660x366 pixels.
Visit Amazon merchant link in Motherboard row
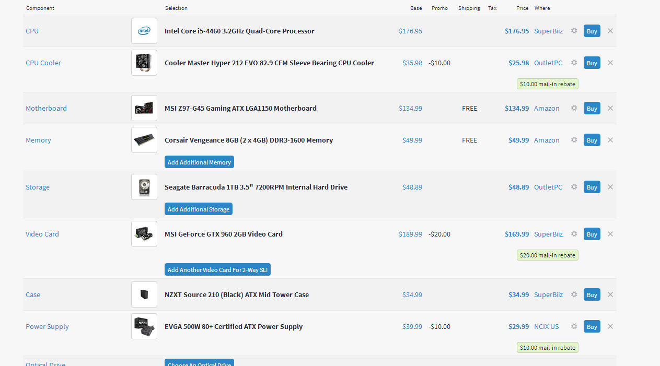pos(547,108)
